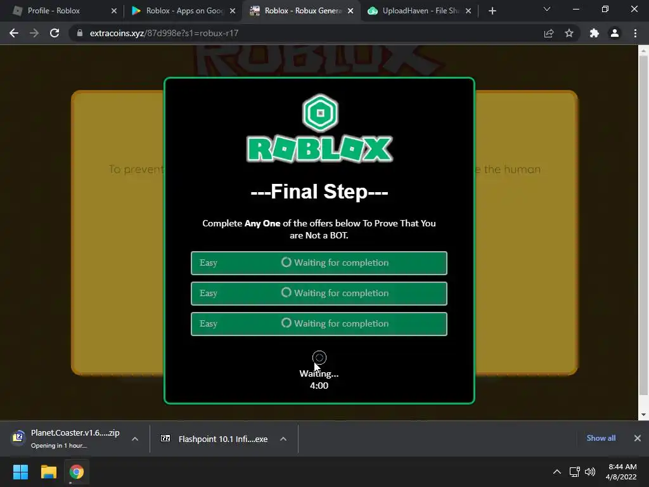Open Planet.Coaster.v1.6 zip download item
649x487 pixels.
coord(66,439)
